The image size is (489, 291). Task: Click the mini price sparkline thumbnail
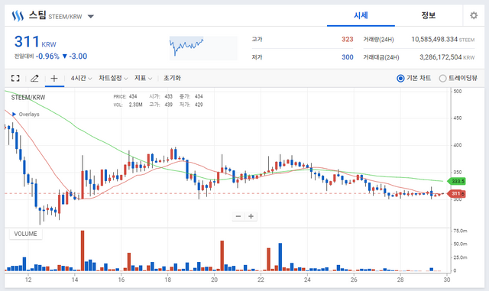203,48
